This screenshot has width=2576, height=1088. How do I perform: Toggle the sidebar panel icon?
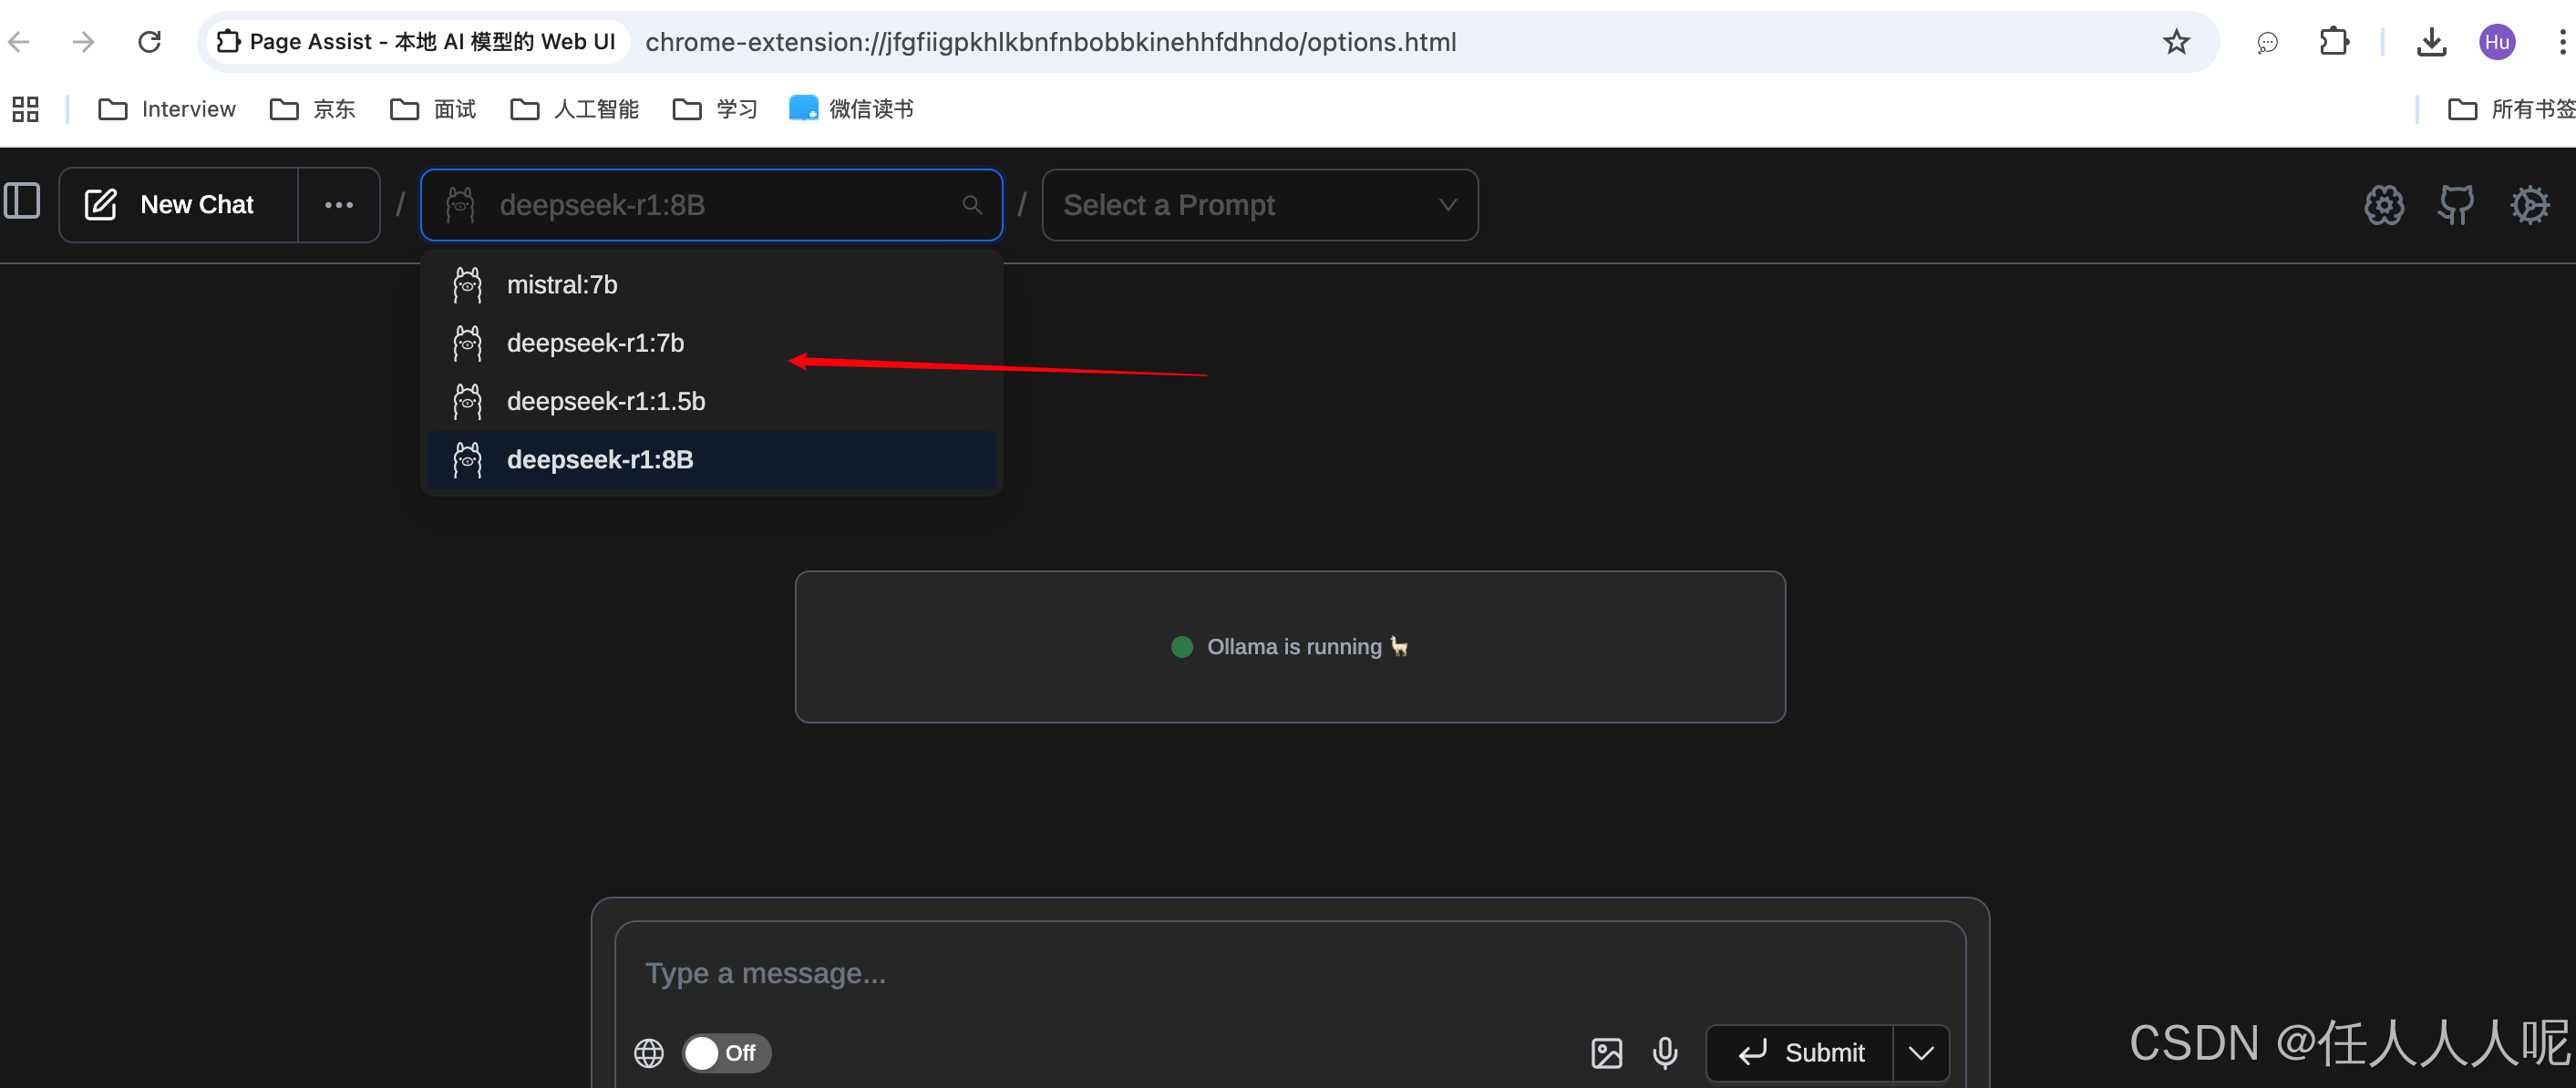click(22, 201)
